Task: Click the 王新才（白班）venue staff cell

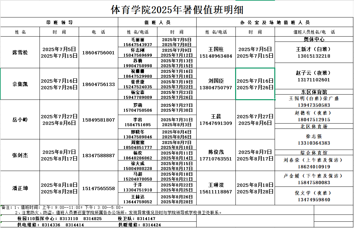Action: point(313,52)
